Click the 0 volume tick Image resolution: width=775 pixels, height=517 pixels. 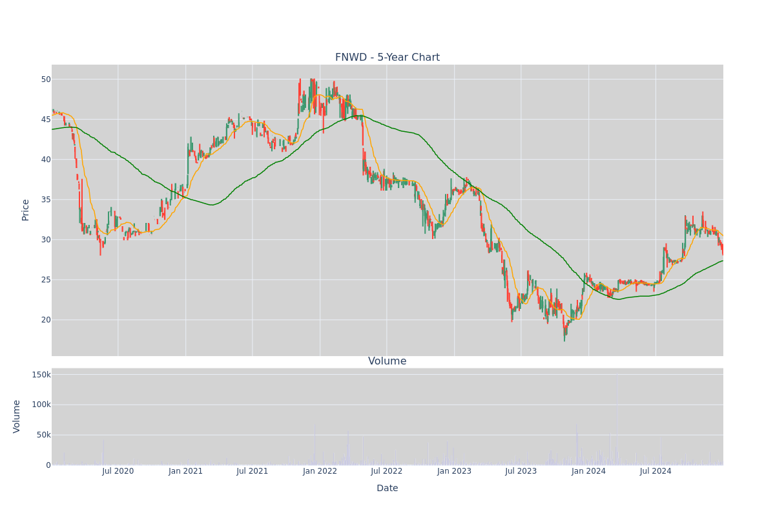tap(48, 465)
